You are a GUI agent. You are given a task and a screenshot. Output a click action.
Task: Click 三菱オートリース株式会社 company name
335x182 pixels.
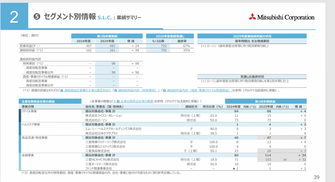click(101, 164)
